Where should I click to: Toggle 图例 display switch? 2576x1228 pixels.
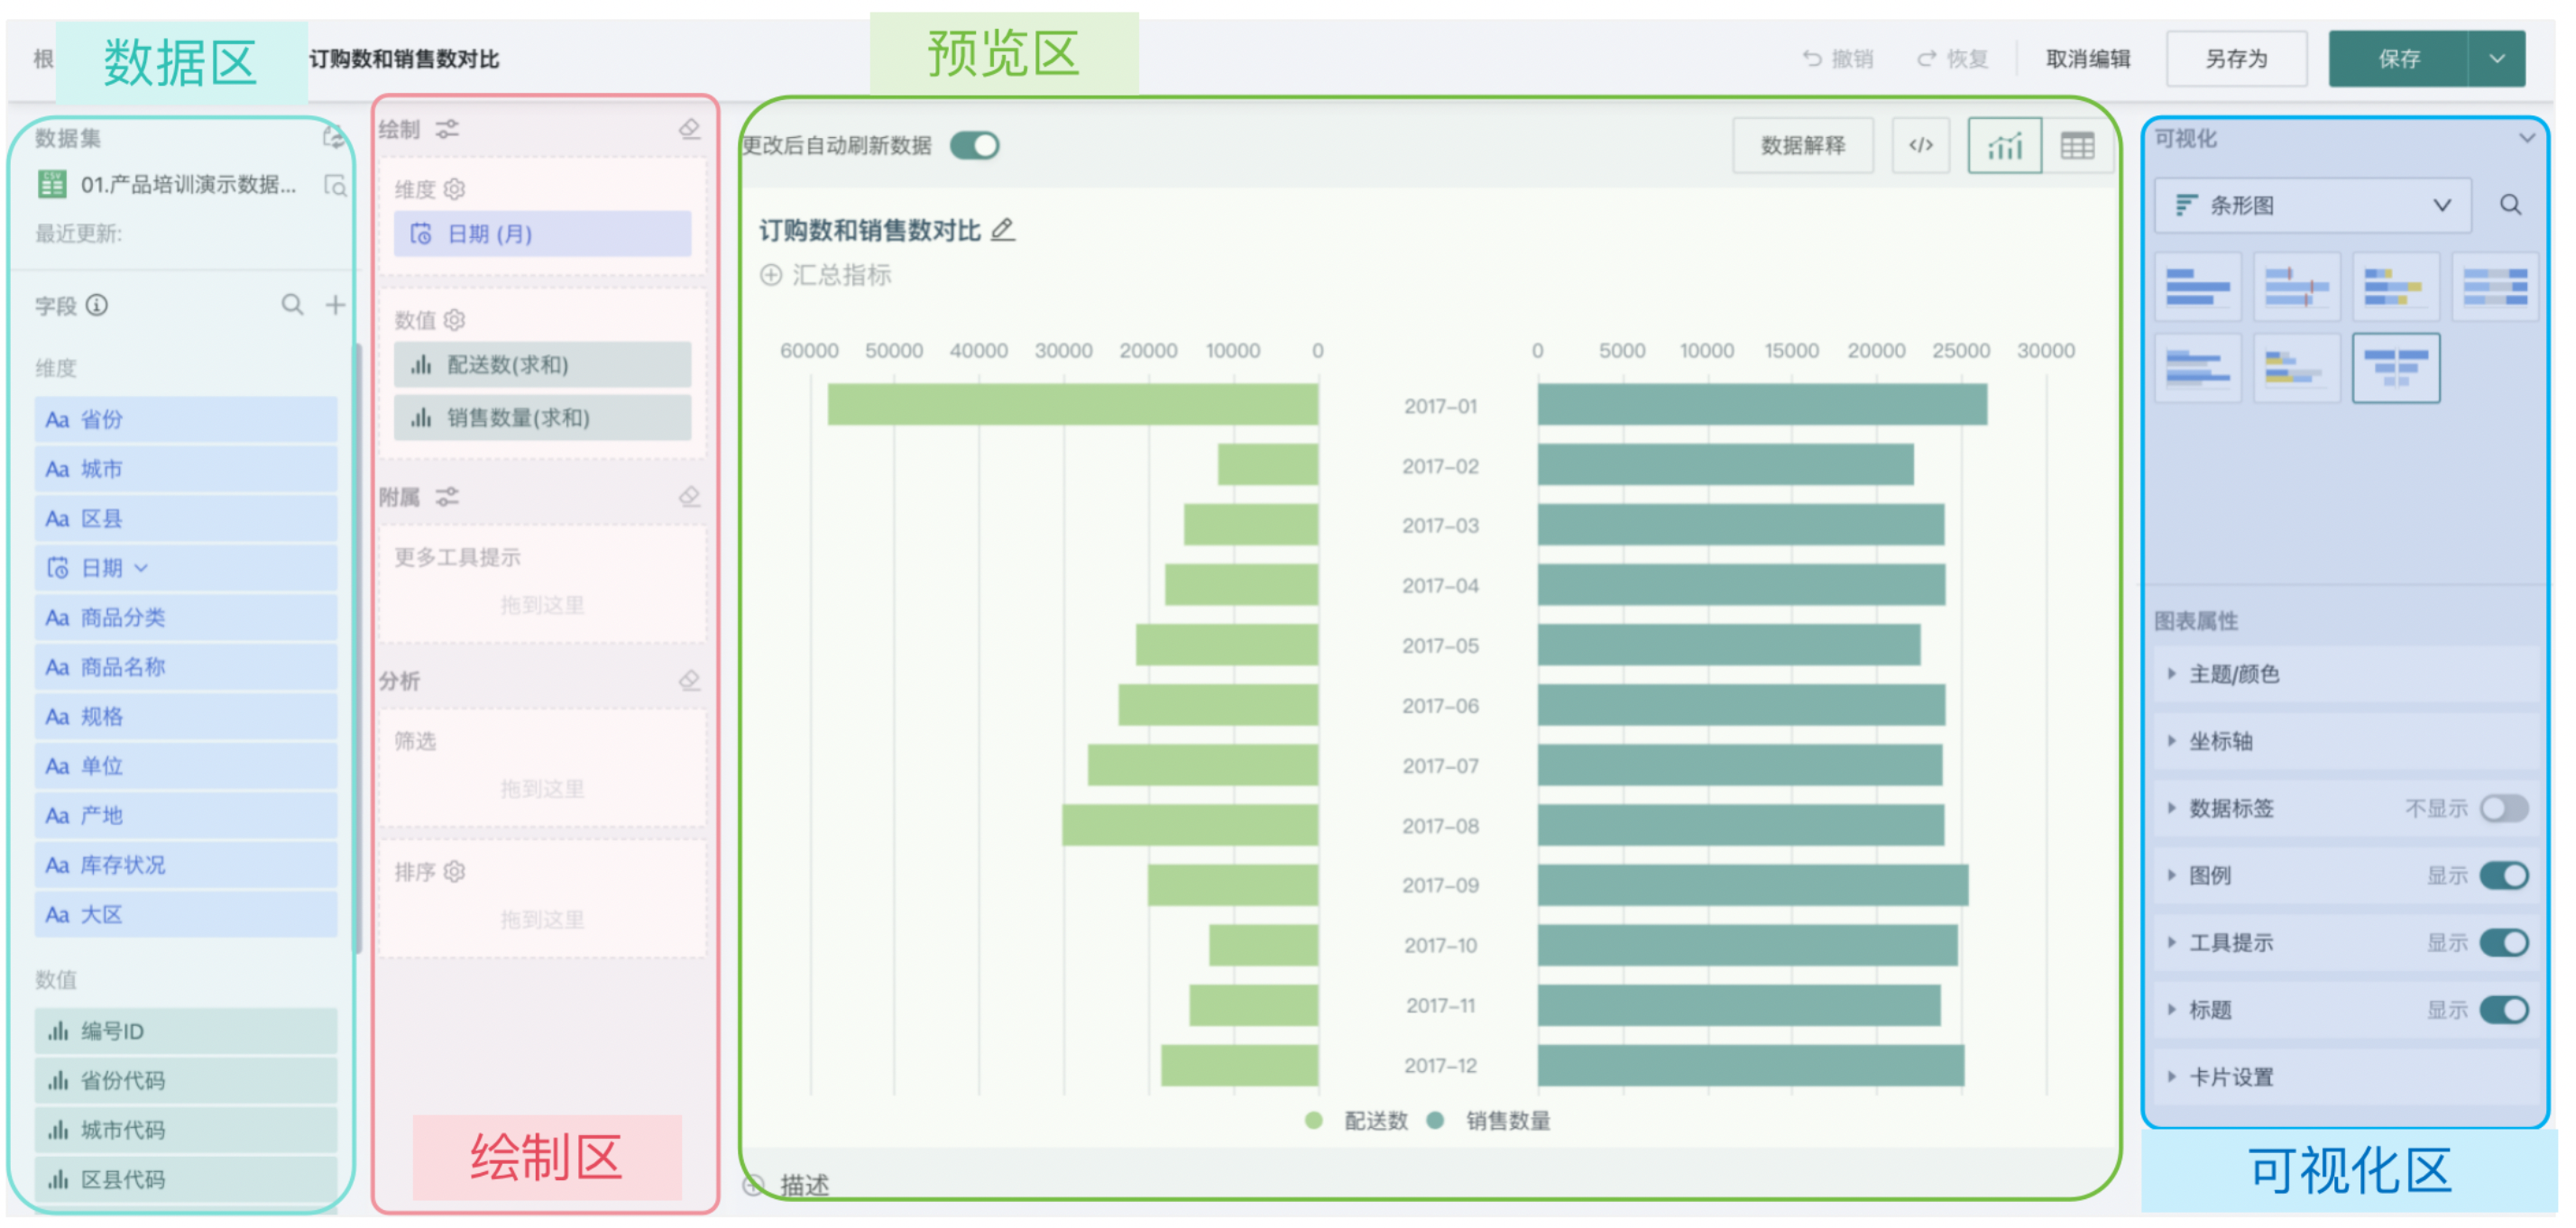[2505, 876]
